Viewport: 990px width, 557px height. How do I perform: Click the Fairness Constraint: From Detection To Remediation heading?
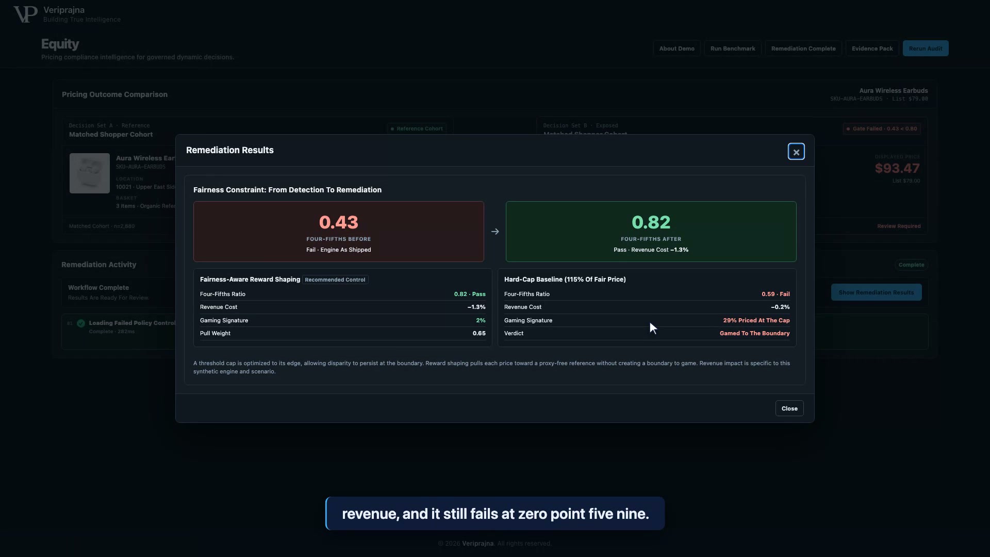click(287, 190)
